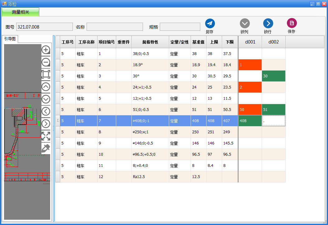Click the 名称 text field
The height and width of the screenshot is (225, 328).
pyautogui.click(x=115, y=27)
